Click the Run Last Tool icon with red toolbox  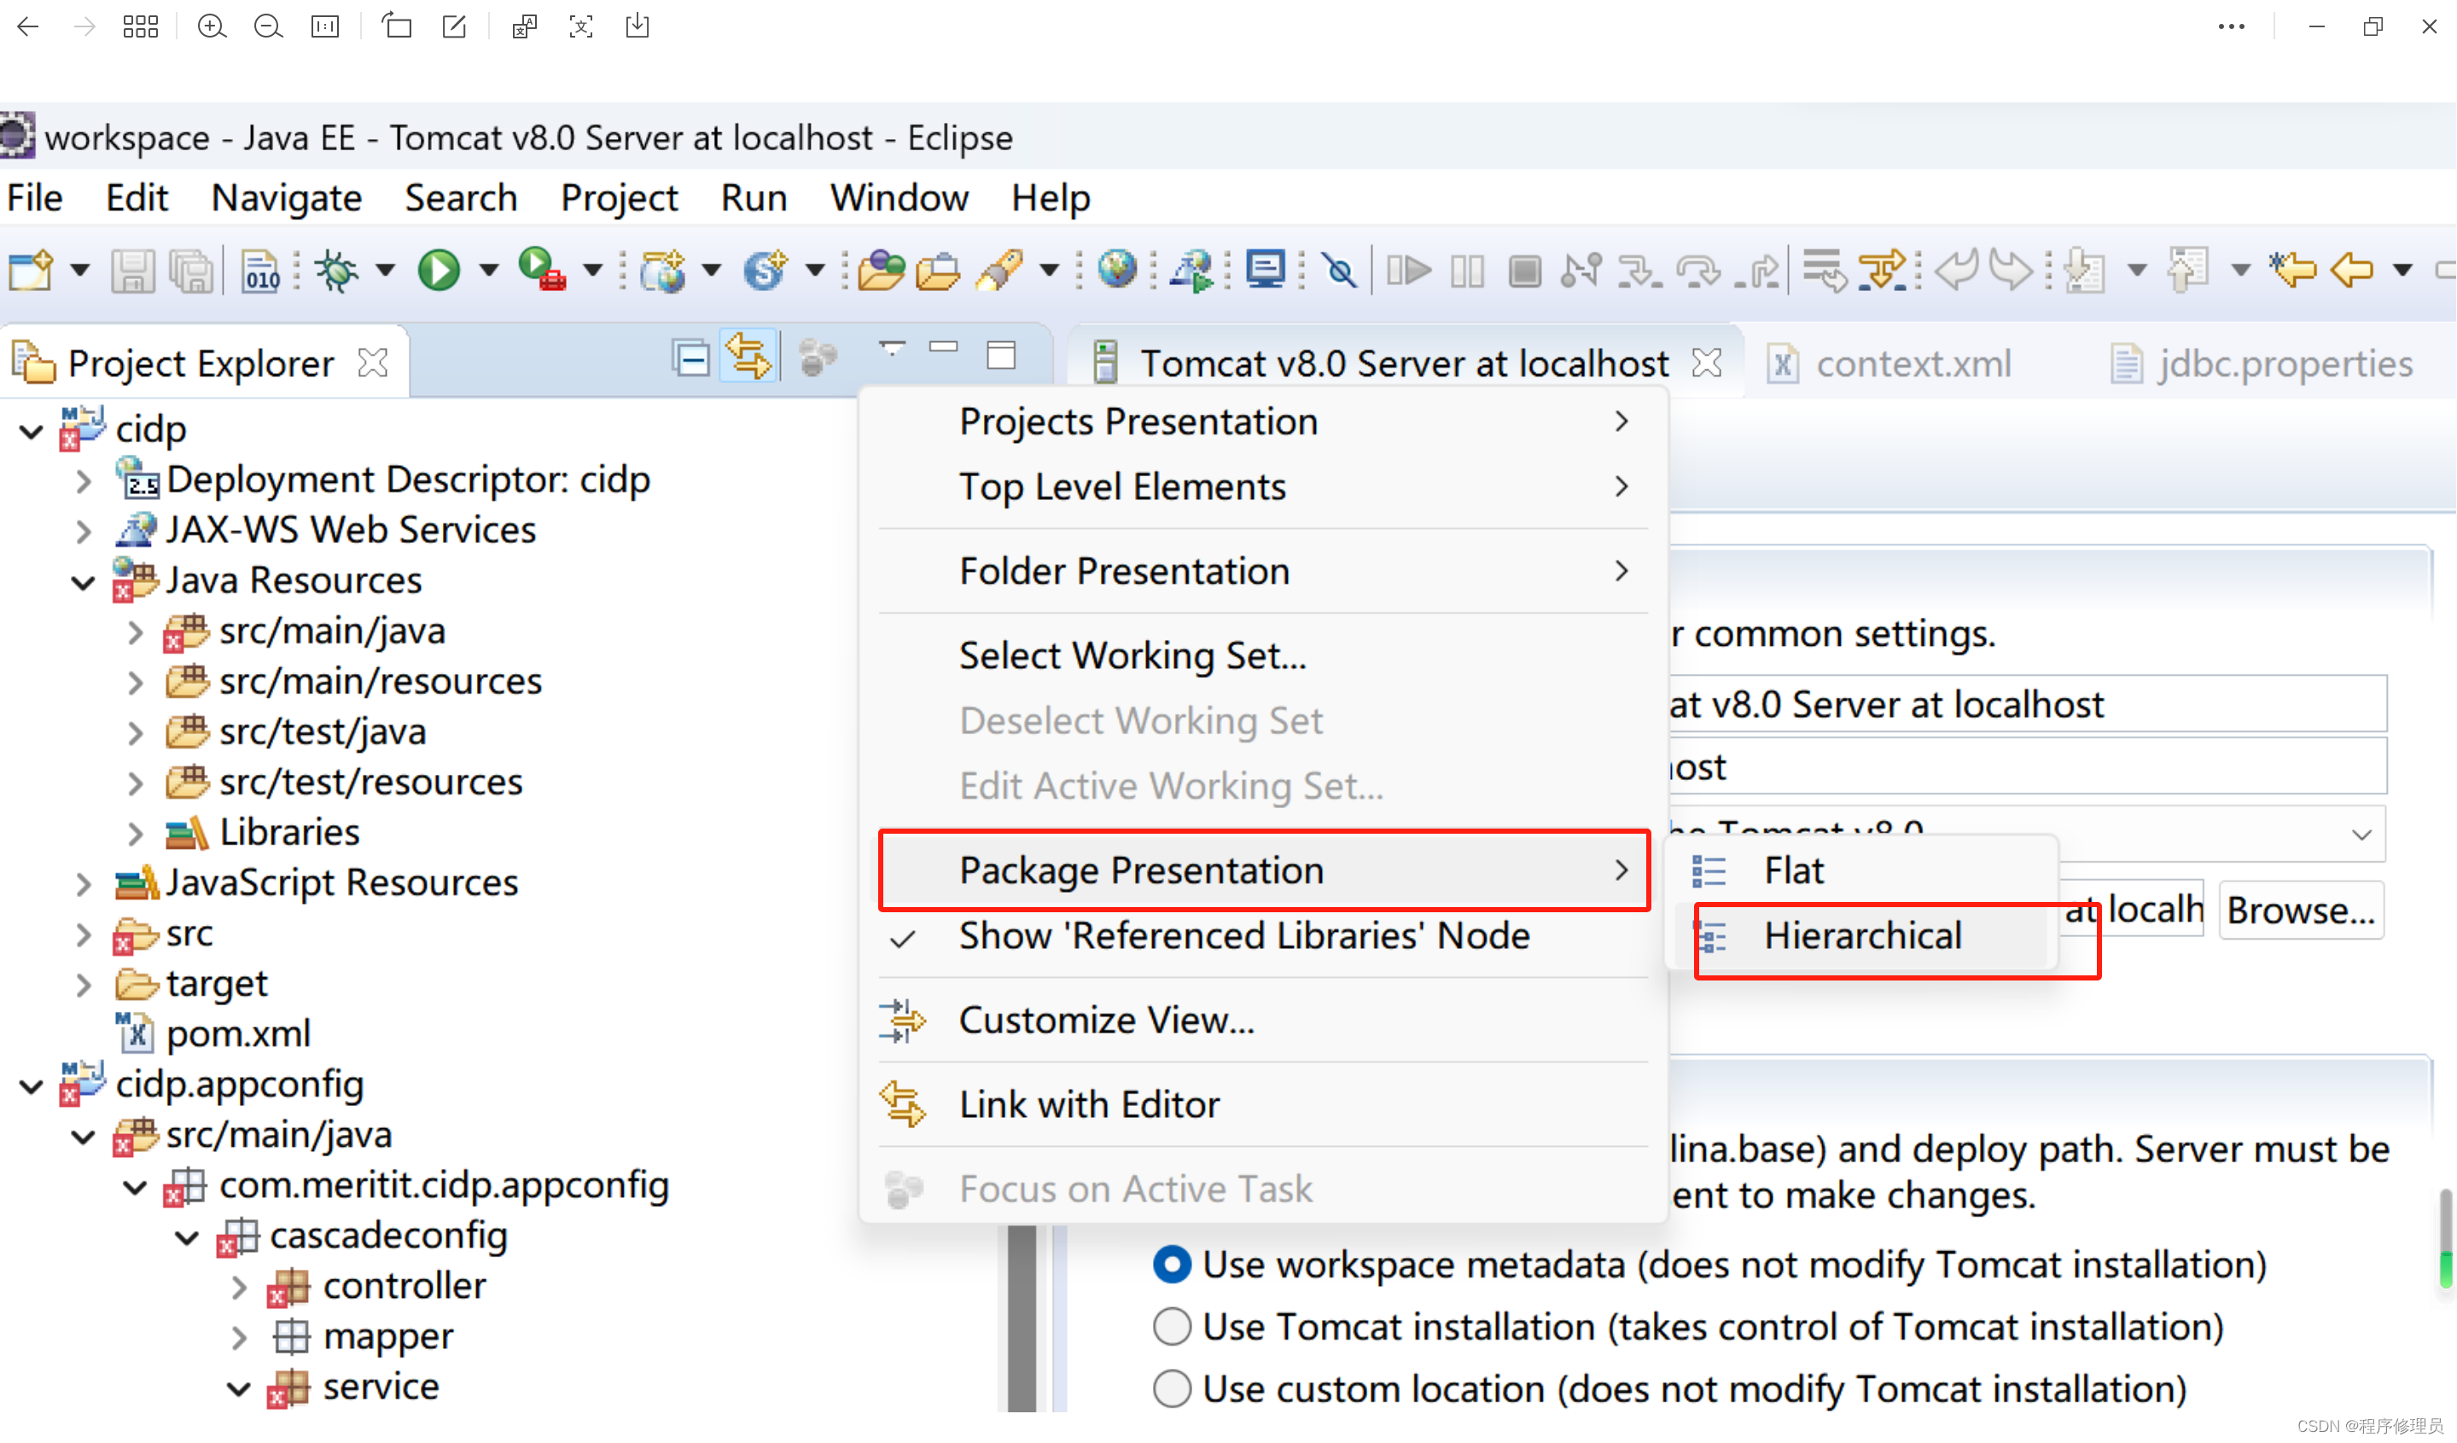[x=542, y=270]
